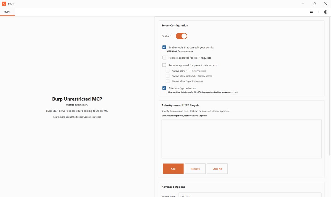Click the Remove target button

195,169
